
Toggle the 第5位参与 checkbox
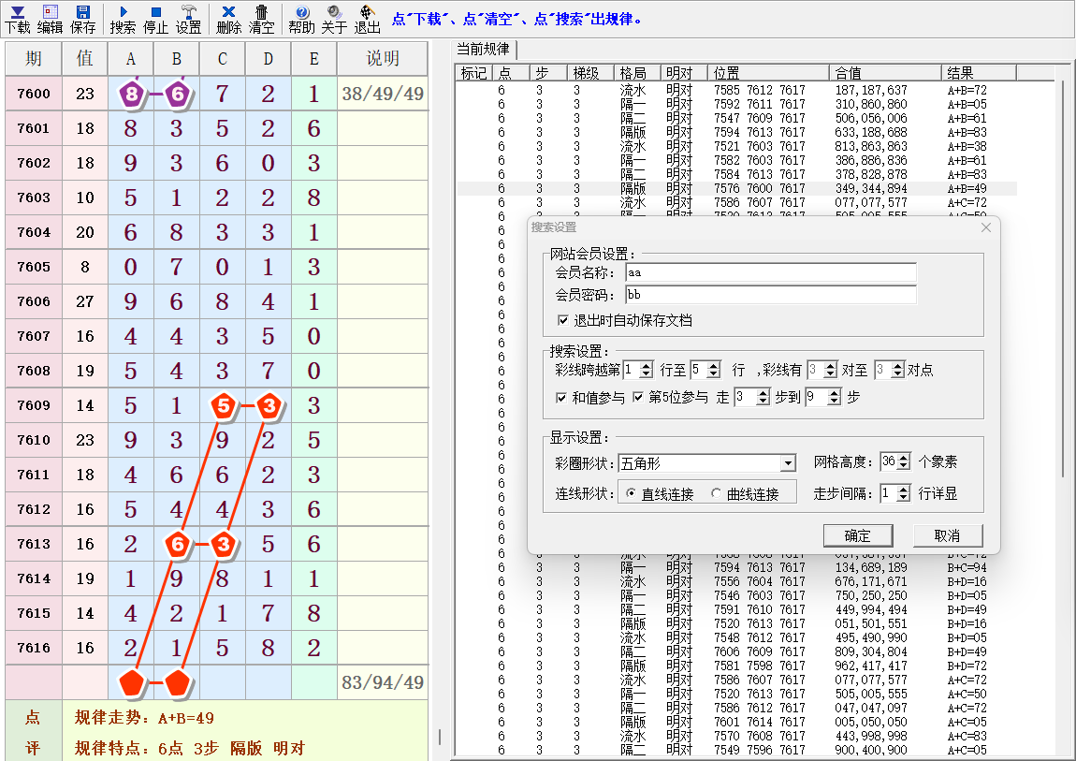pos(637,397)
